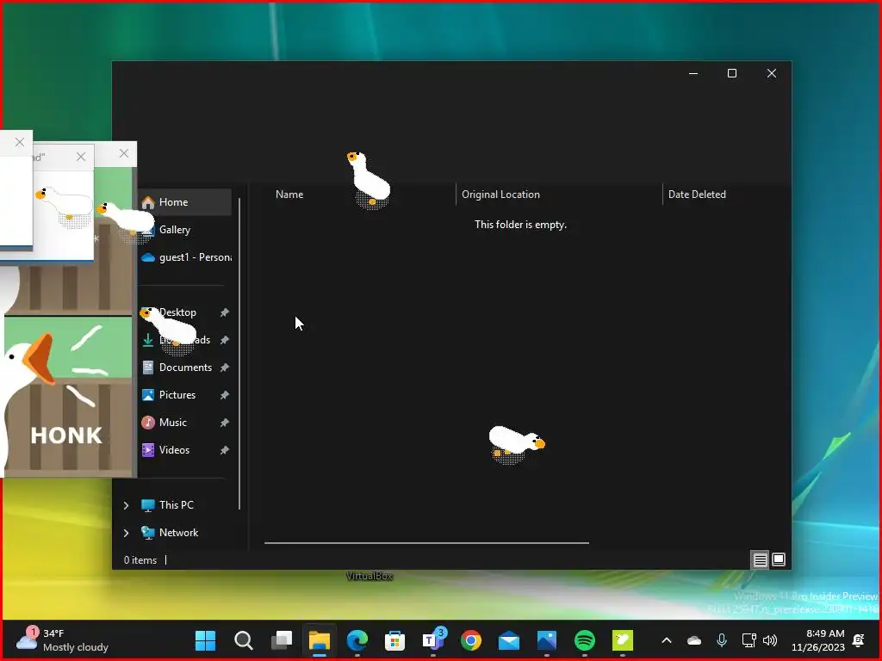Open the Photos app from the taskbar

tap(547, 640)
